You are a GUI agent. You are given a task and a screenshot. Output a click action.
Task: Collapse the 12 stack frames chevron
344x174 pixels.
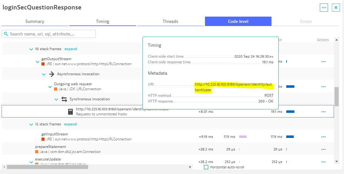pos(31,124)
